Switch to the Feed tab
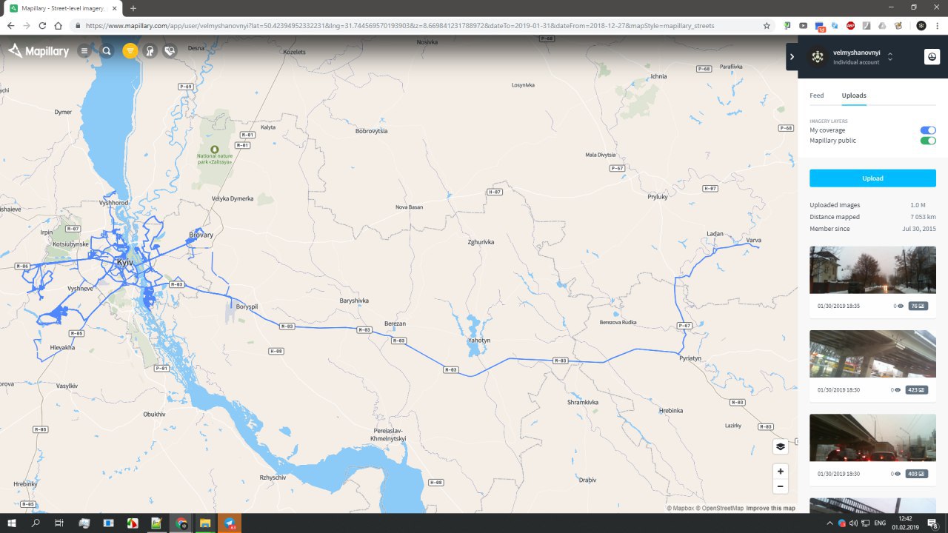The image size is (948, 533). [816, 95]
